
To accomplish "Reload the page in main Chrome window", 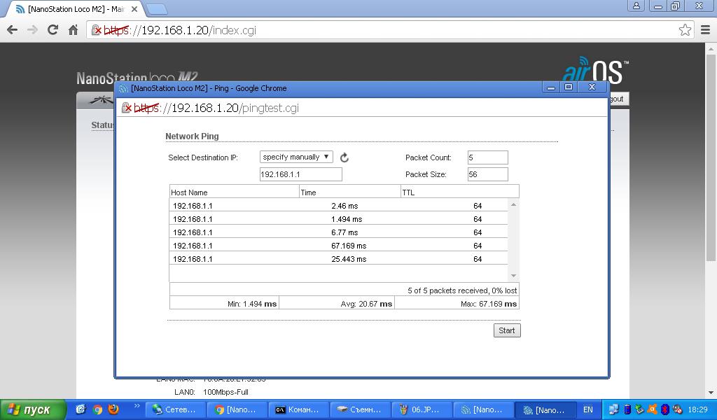I will click(53, 30).
